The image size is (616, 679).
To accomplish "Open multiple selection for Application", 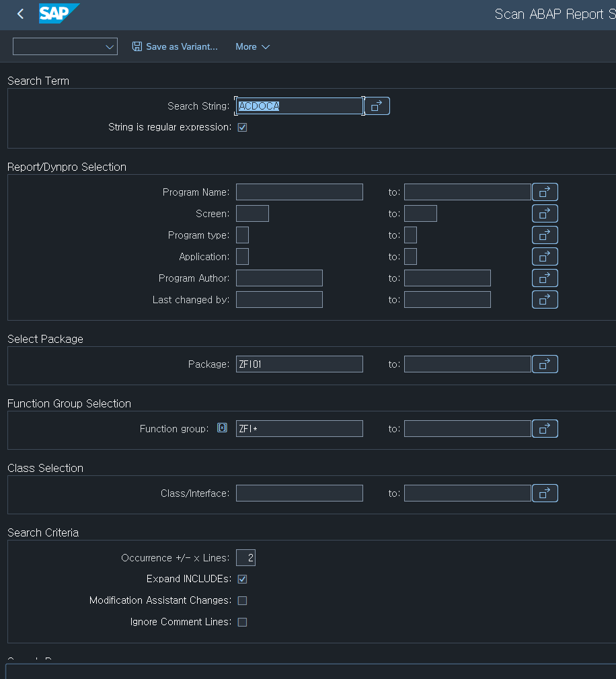I will [545, 257].
